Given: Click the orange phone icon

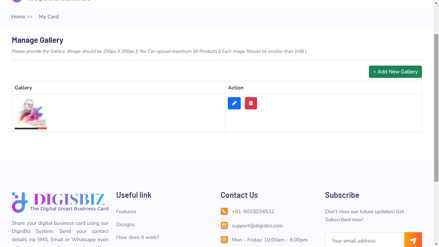Looking at the screenshot, I should point(224,211).
